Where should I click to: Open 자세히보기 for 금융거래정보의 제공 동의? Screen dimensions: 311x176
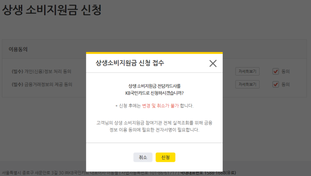pyautogui.click(x=247, y=84)
